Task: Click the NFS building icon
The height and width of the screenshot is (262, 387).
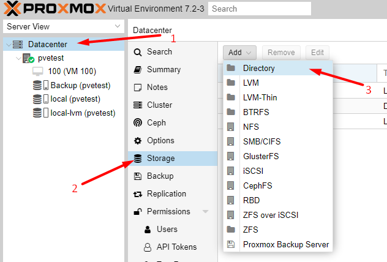Action: point(230,127)
